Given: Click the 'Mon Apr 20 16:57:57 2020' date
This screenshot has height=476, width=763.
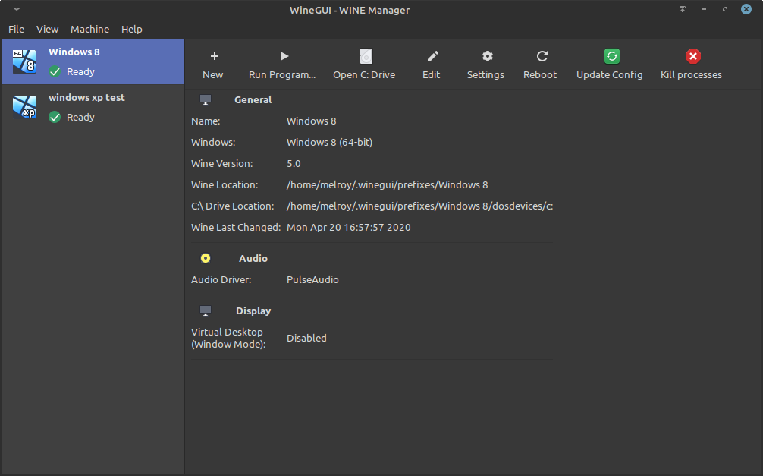Looking at the screenshot, I should (349, 228).
